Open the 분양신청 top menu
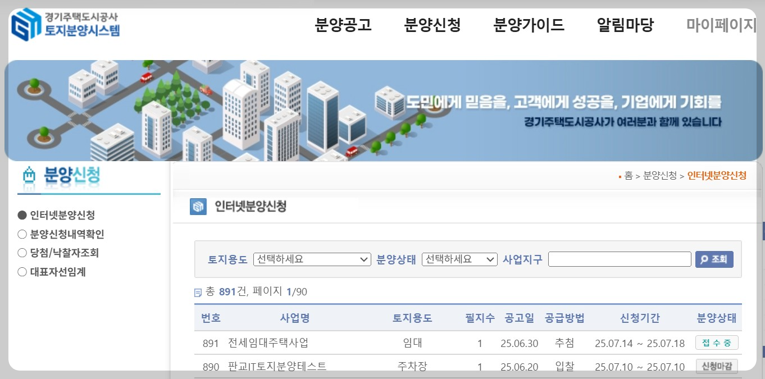The image size is (765, 379). click(x=432, y=25)
